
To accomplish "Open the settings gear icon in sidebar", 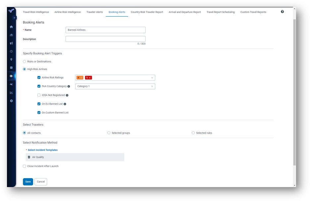I will point(11,101).
